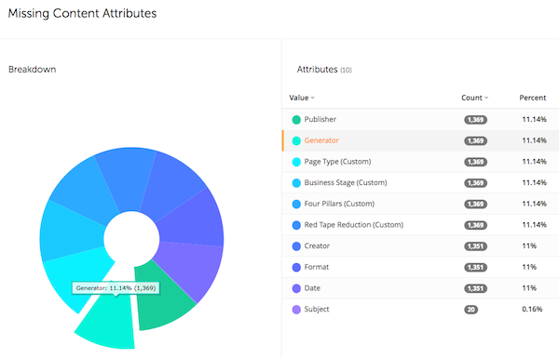Click the color dot beside Creator
This screenshot has width=559, height=358.
pyautogui.click(x=296, y=246)
